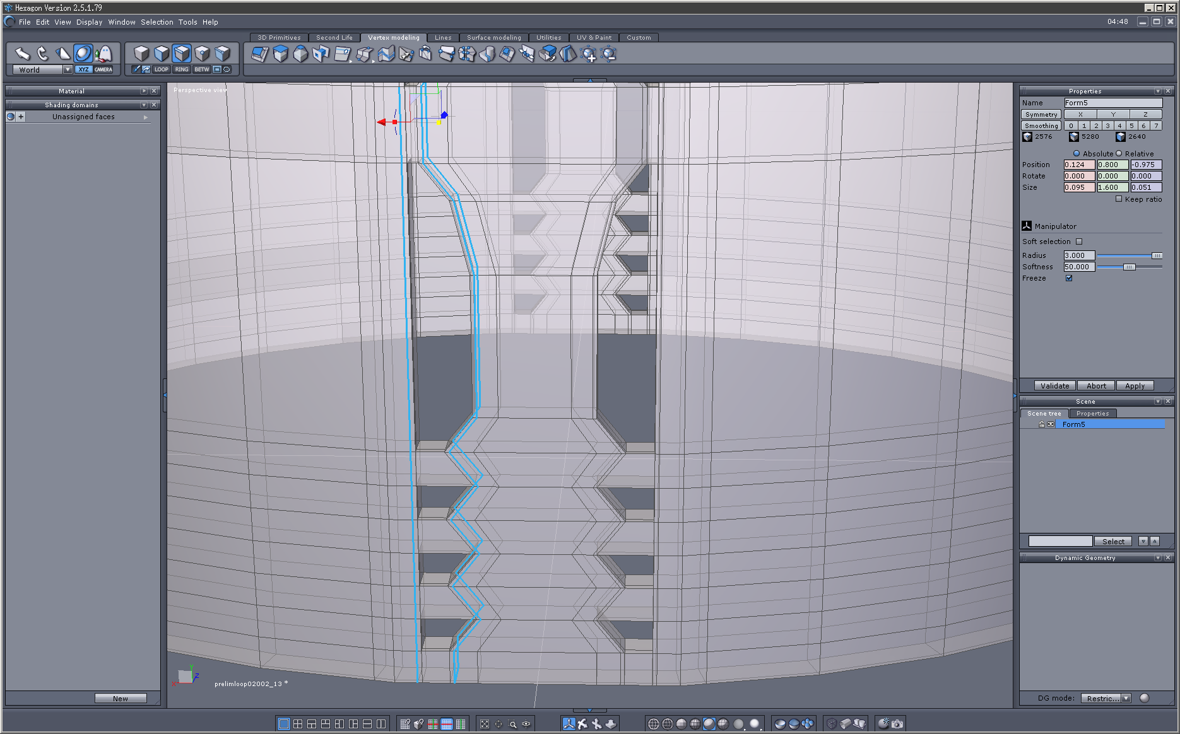Click the Name input field

tap(1113, 103)
